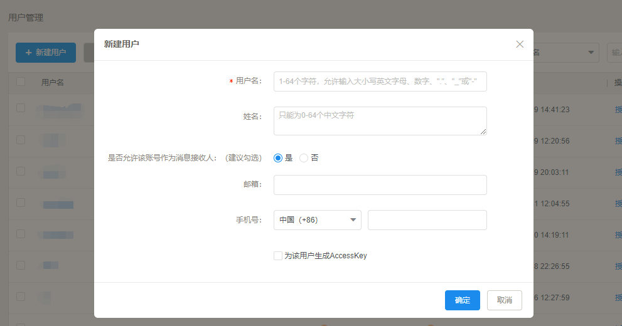The width and height of the screenshot is (622, 326).
Task: Check the row checkbox for 14:41:23 entry
Action: pos(21,108)
